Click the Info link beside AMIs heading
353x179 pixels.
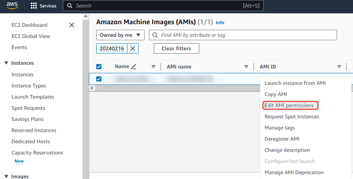220,23
